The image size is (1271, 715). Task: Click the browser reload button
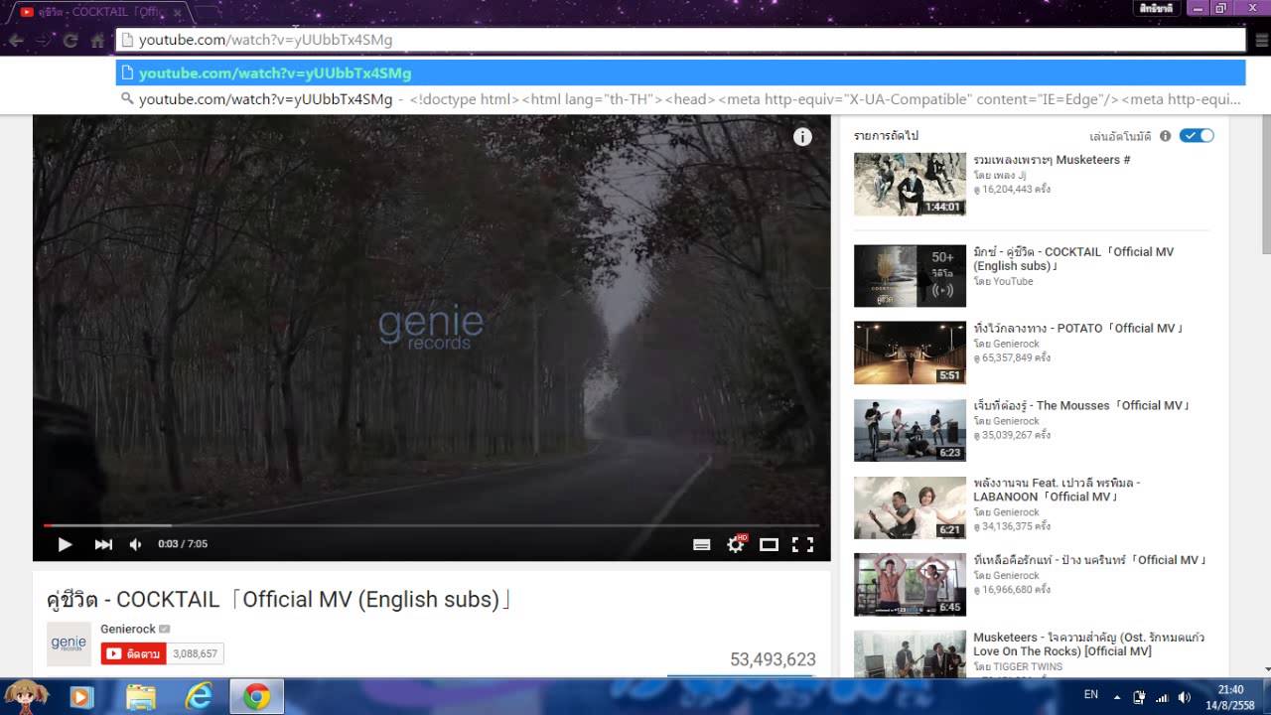coord(71,41)
